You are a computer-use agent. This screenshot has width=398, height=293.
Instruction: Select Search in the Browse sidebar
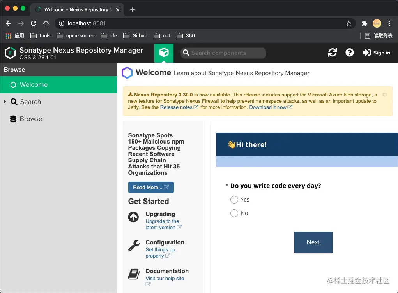(58, 102)
